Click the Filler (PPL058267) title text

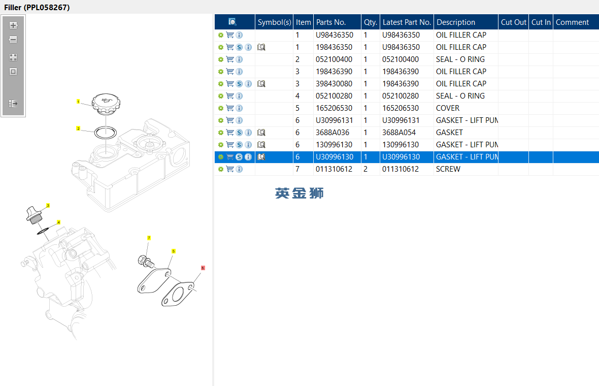(x=37, y=7)
